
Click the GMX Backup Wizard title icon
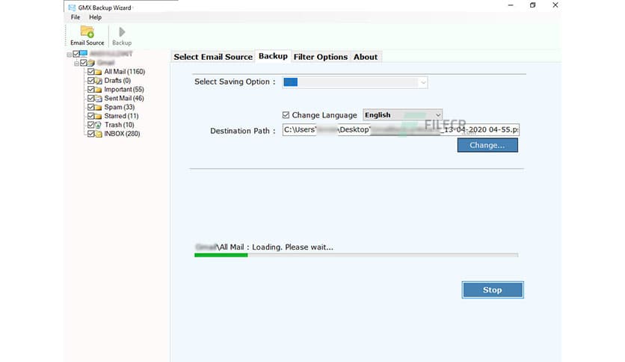click(x=72, y=7)
